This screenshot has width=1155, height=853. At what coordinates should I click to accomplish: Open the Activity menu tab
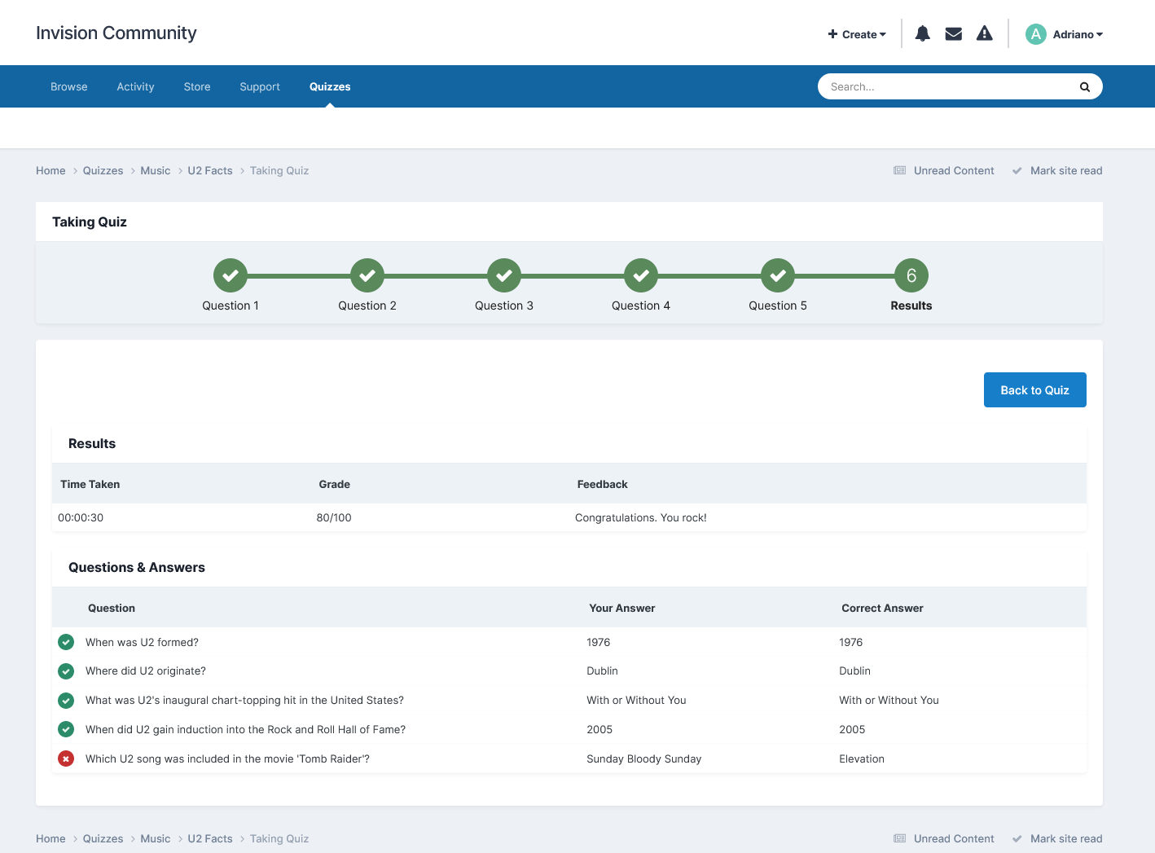click(135, 86)
